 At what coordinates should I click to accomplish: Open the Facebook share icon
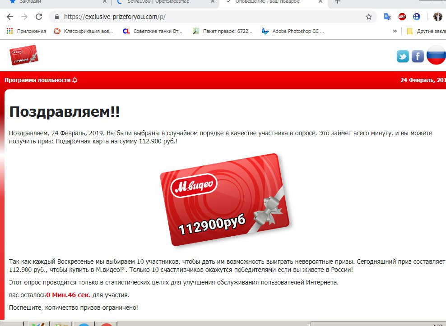click(418, 56)
